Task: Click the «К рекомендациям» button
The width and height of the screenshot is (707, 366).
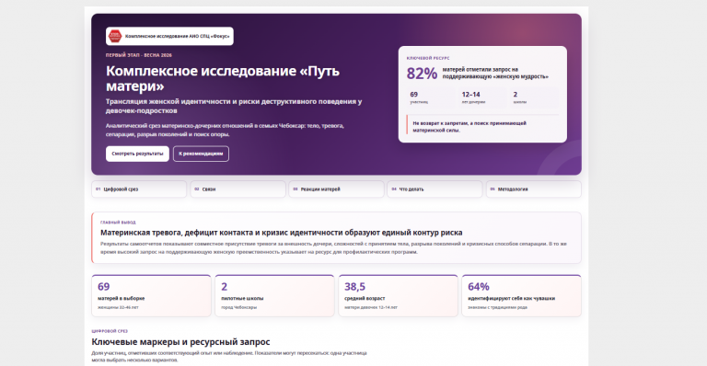Action: [x=201, y=154]
